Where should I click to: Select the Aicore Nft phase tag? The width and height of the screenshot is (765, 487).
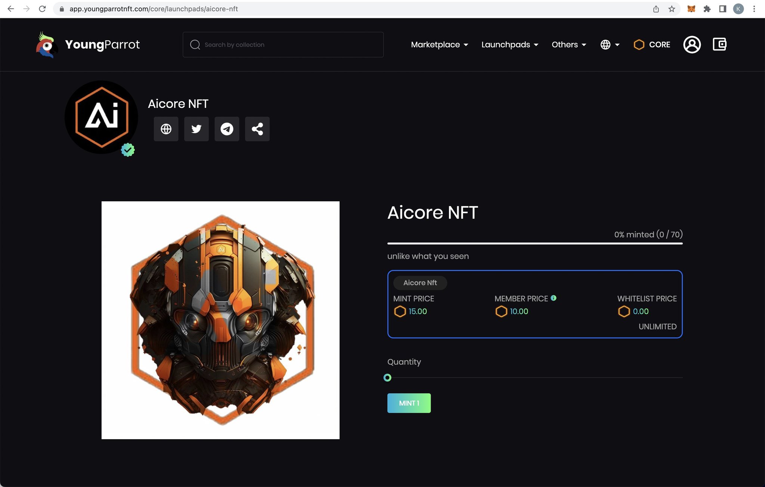tap(420, 283)
